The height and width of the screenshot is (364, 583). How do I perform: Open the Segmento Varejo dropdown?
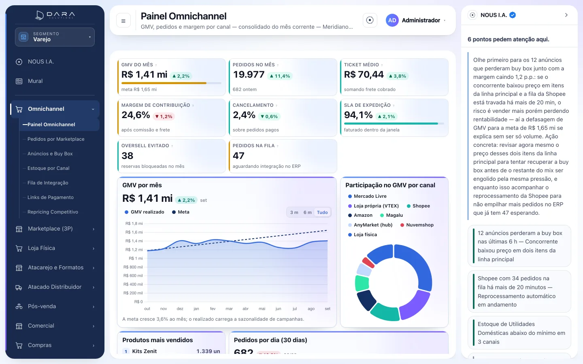(55, 37)
